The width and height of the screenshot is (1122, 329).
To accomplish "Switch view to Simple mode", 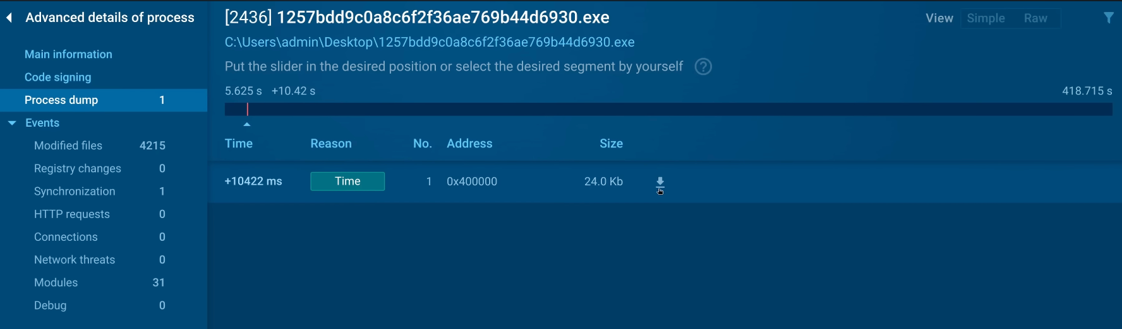I will pos(986,18).
